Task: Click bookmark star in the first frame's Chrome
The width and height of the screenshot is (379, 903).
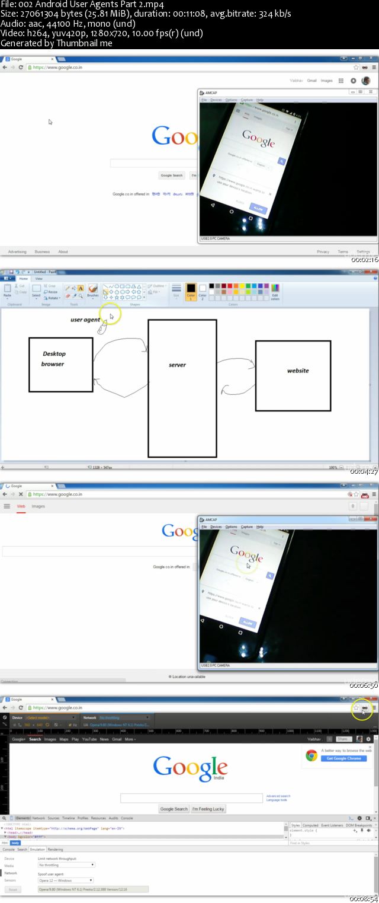Action: [x=356, y=68]
